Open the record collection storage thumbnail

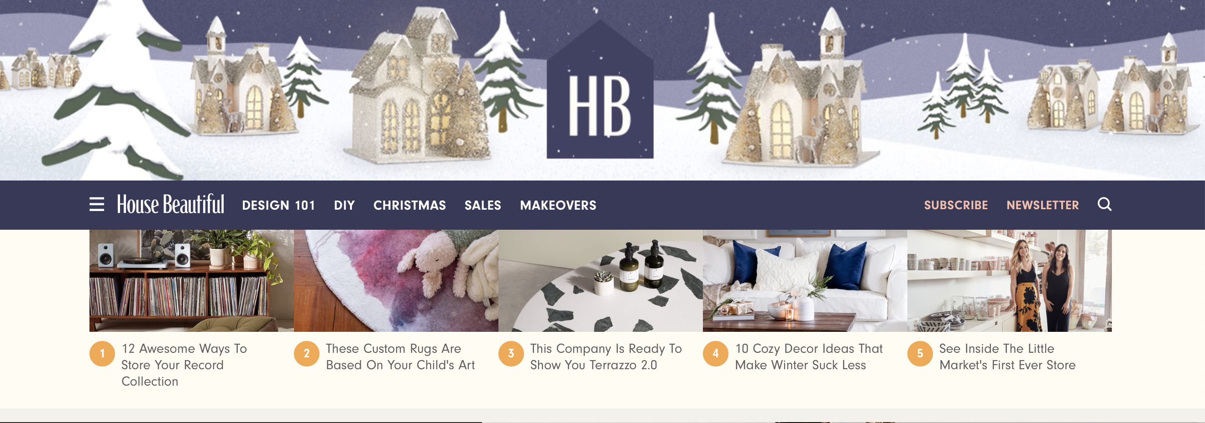click(x=191, y=281)
